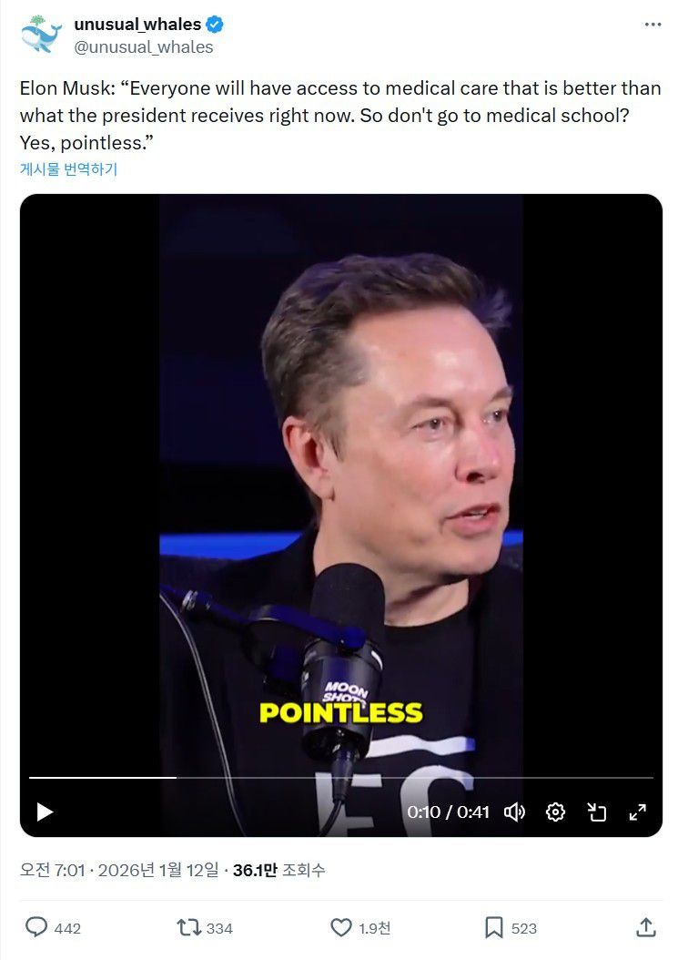Image resolution: width=678 pixels, height=960 pixels.
Task: Click the 게시물 번역하기 translate link
Action: (x=69, y=169)
